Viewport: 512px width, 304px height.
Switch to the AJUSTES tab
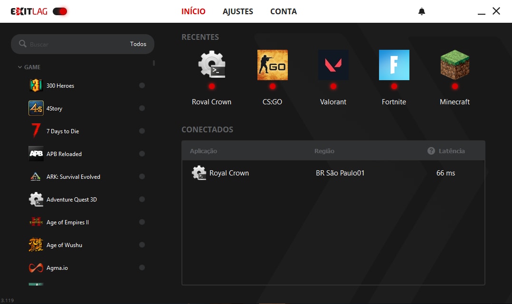[238, 11]
